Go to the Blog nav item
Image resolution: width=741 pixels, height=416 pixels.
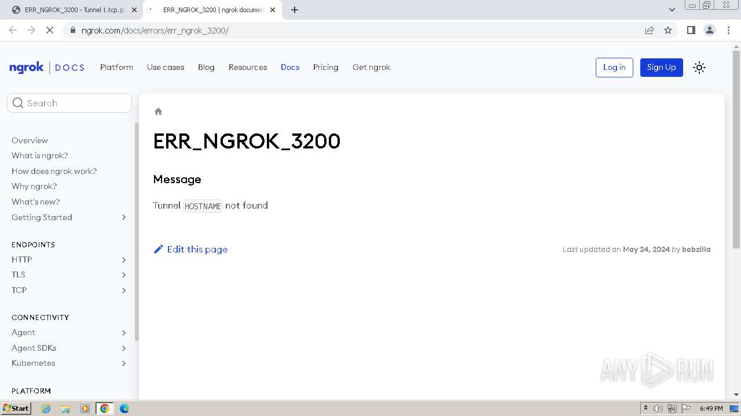(206, 67)
